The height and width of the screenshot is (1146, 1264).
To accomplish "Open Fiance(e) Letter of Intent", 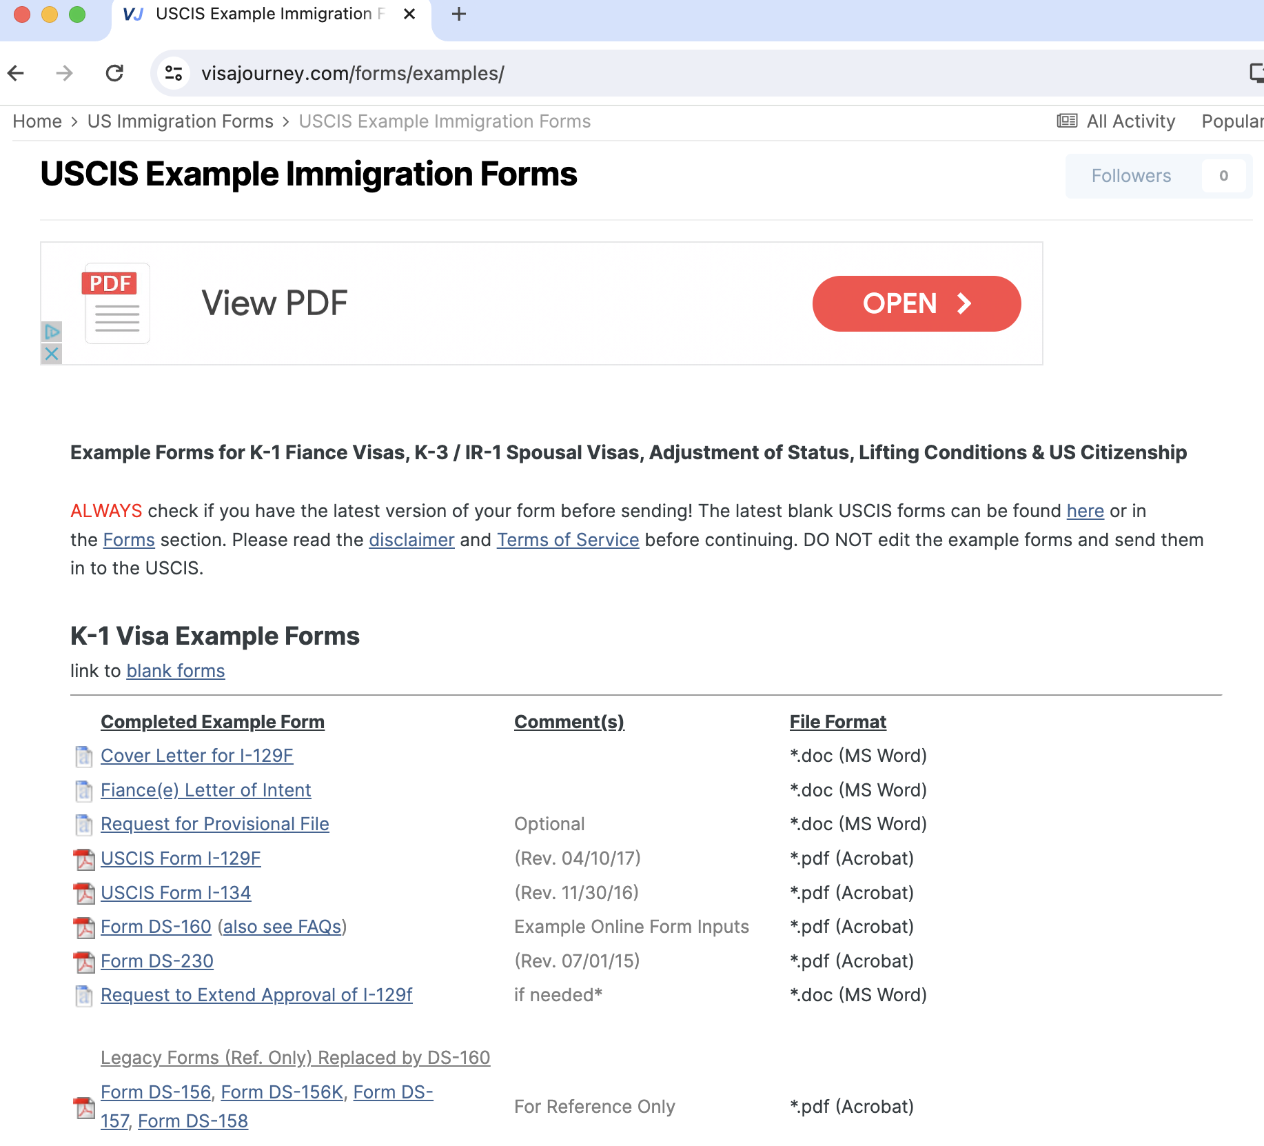I will 205,790.
